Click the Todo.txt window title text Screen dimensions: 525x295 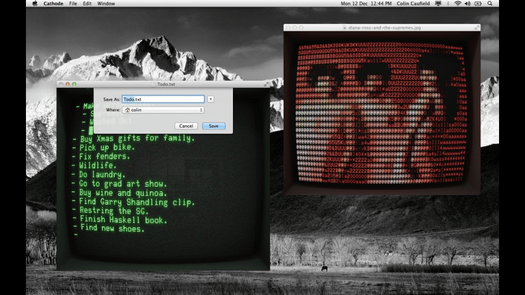coord(166,84)
